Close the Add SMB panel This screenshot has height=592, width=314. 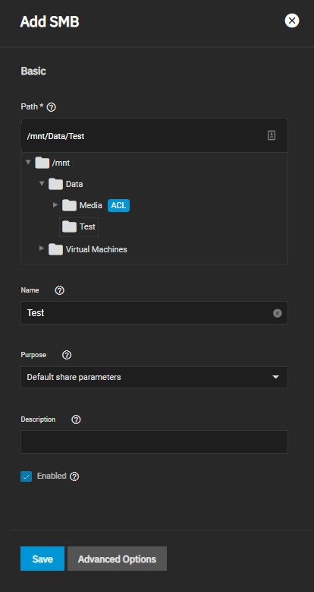[292, 21]
